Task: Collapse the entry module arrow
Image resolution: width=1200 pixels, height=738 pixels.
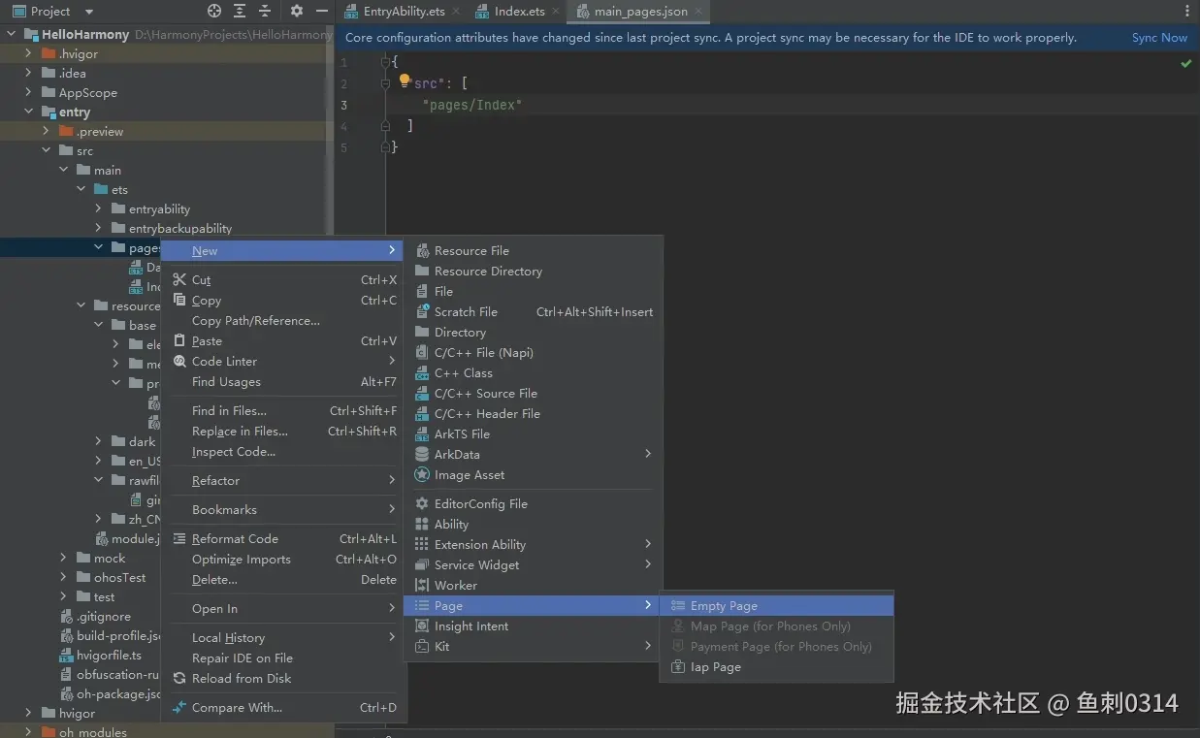Action: 29,112
